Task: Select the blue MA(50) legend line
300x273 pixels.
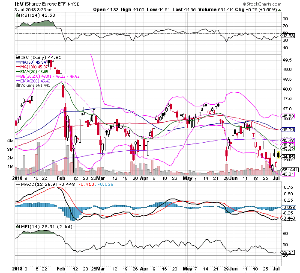Action: (18, 62)
